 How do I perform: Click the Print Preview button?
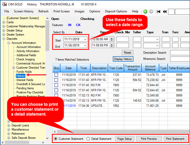[x=149, y=139]
